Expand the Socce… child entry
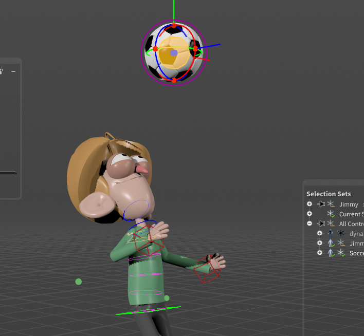364x336 pixels. [320, 253]
